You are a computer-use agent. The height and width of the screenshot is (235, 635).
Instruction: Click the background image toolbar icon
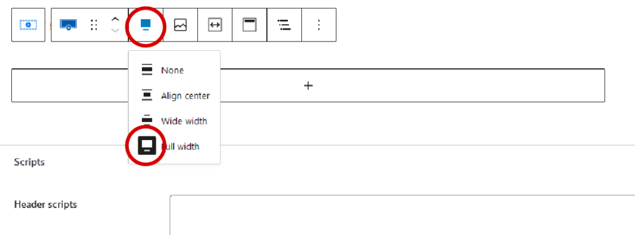click(x=180, y=25)
